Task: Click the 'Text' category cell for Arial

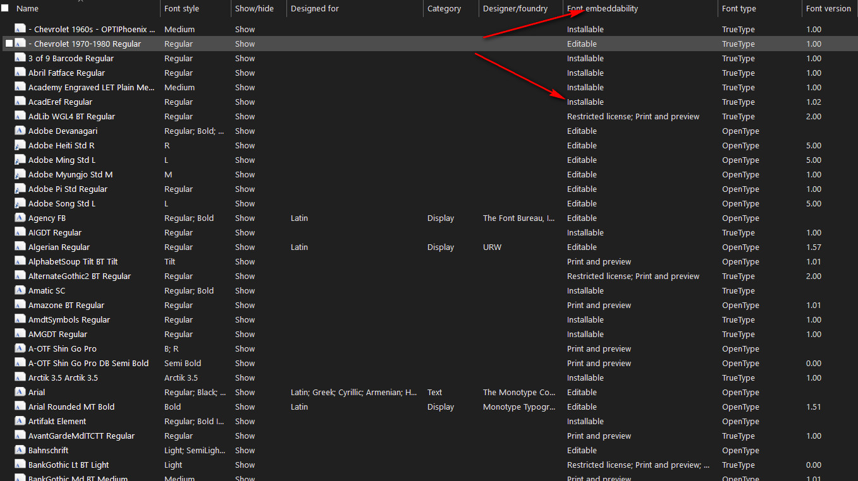Action: point(435,392)
